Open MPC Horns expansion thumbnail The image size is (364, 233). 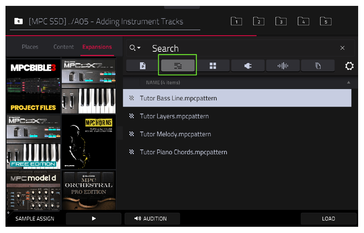(x=89, y=142)
